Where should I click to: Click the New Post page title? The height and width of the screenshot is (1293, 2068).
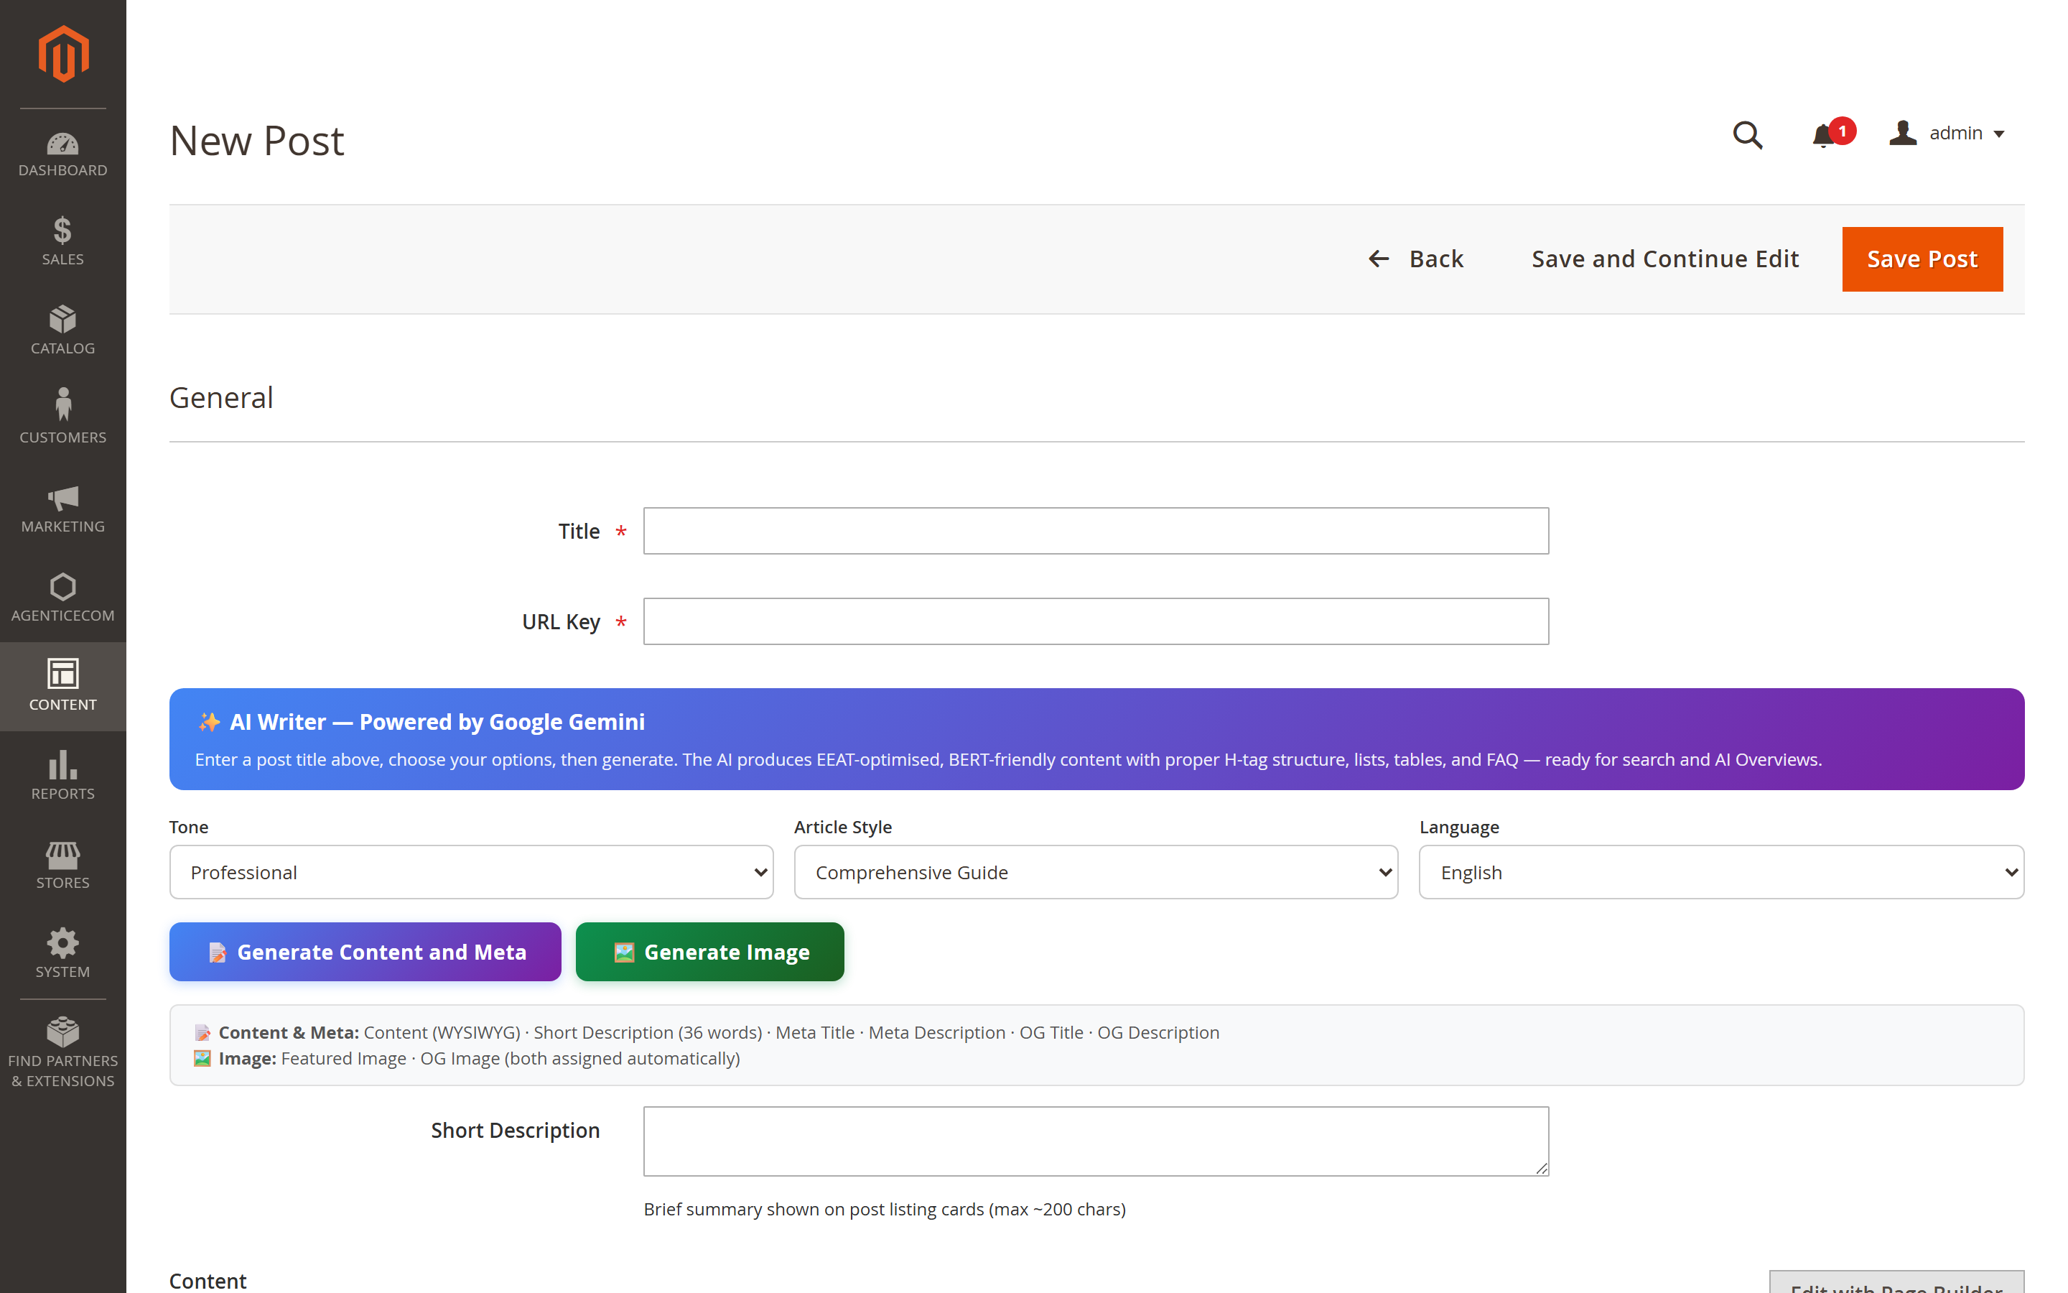click(x=256, y=140)
